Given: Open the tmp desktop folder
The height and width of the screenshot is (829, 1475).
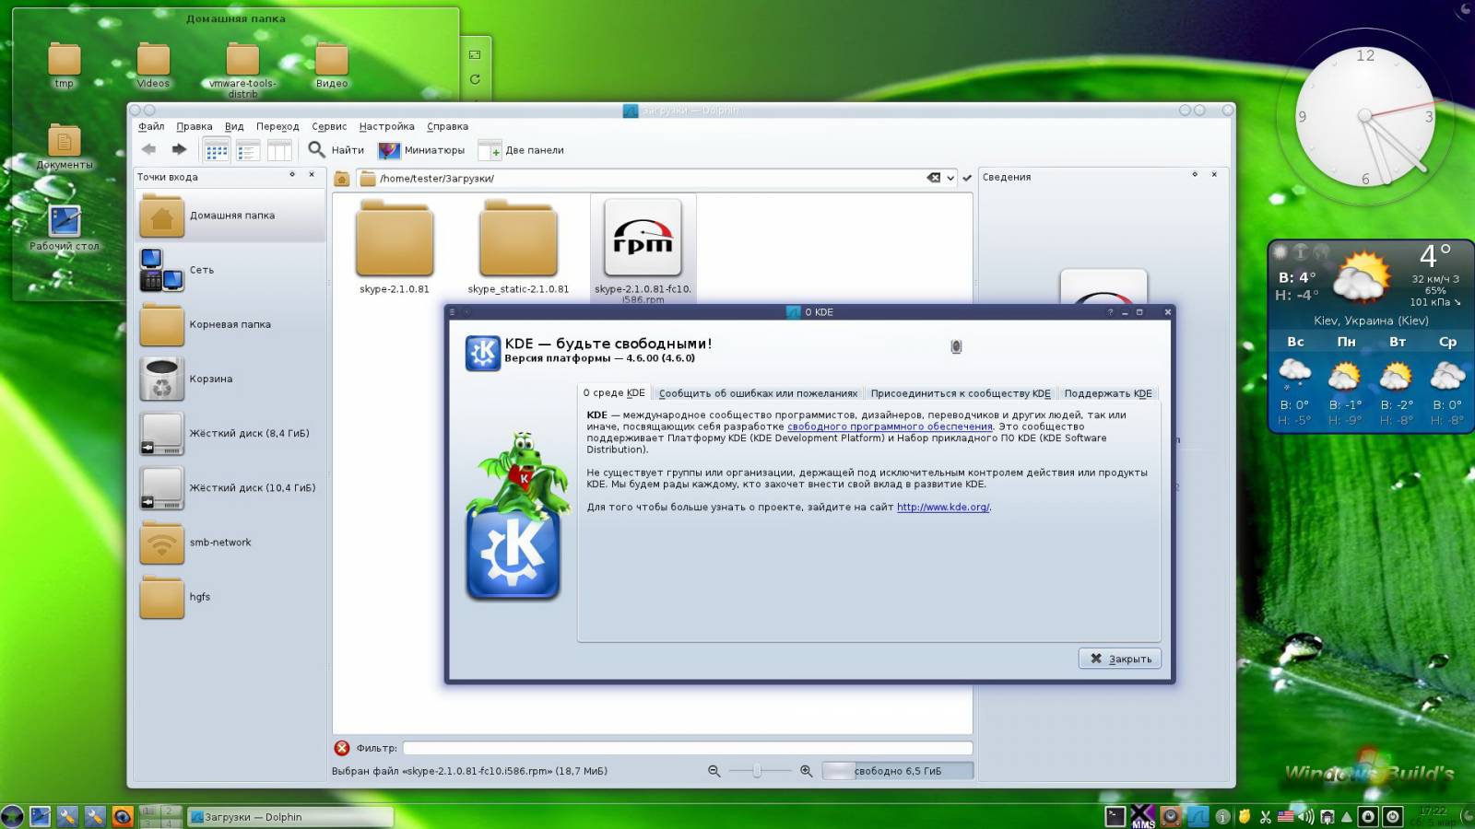Looking at the screenshot, I should point(64,64).
